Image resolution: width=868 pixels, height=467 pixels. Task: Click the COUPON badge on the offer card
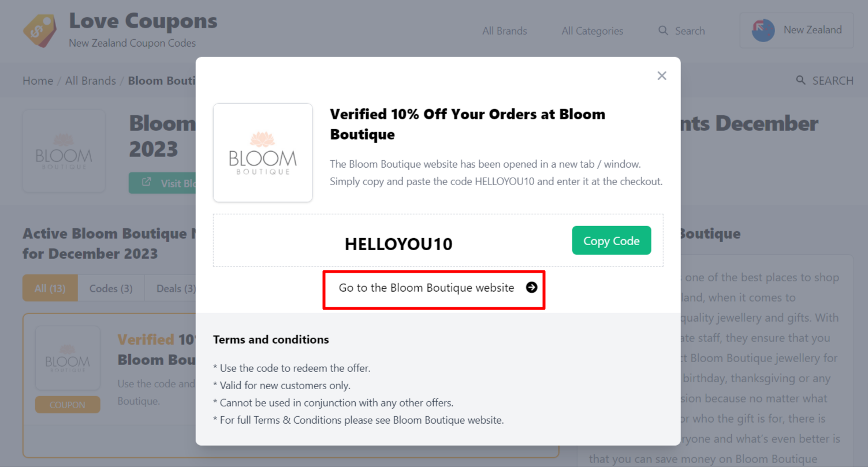(x=68, y=404)
